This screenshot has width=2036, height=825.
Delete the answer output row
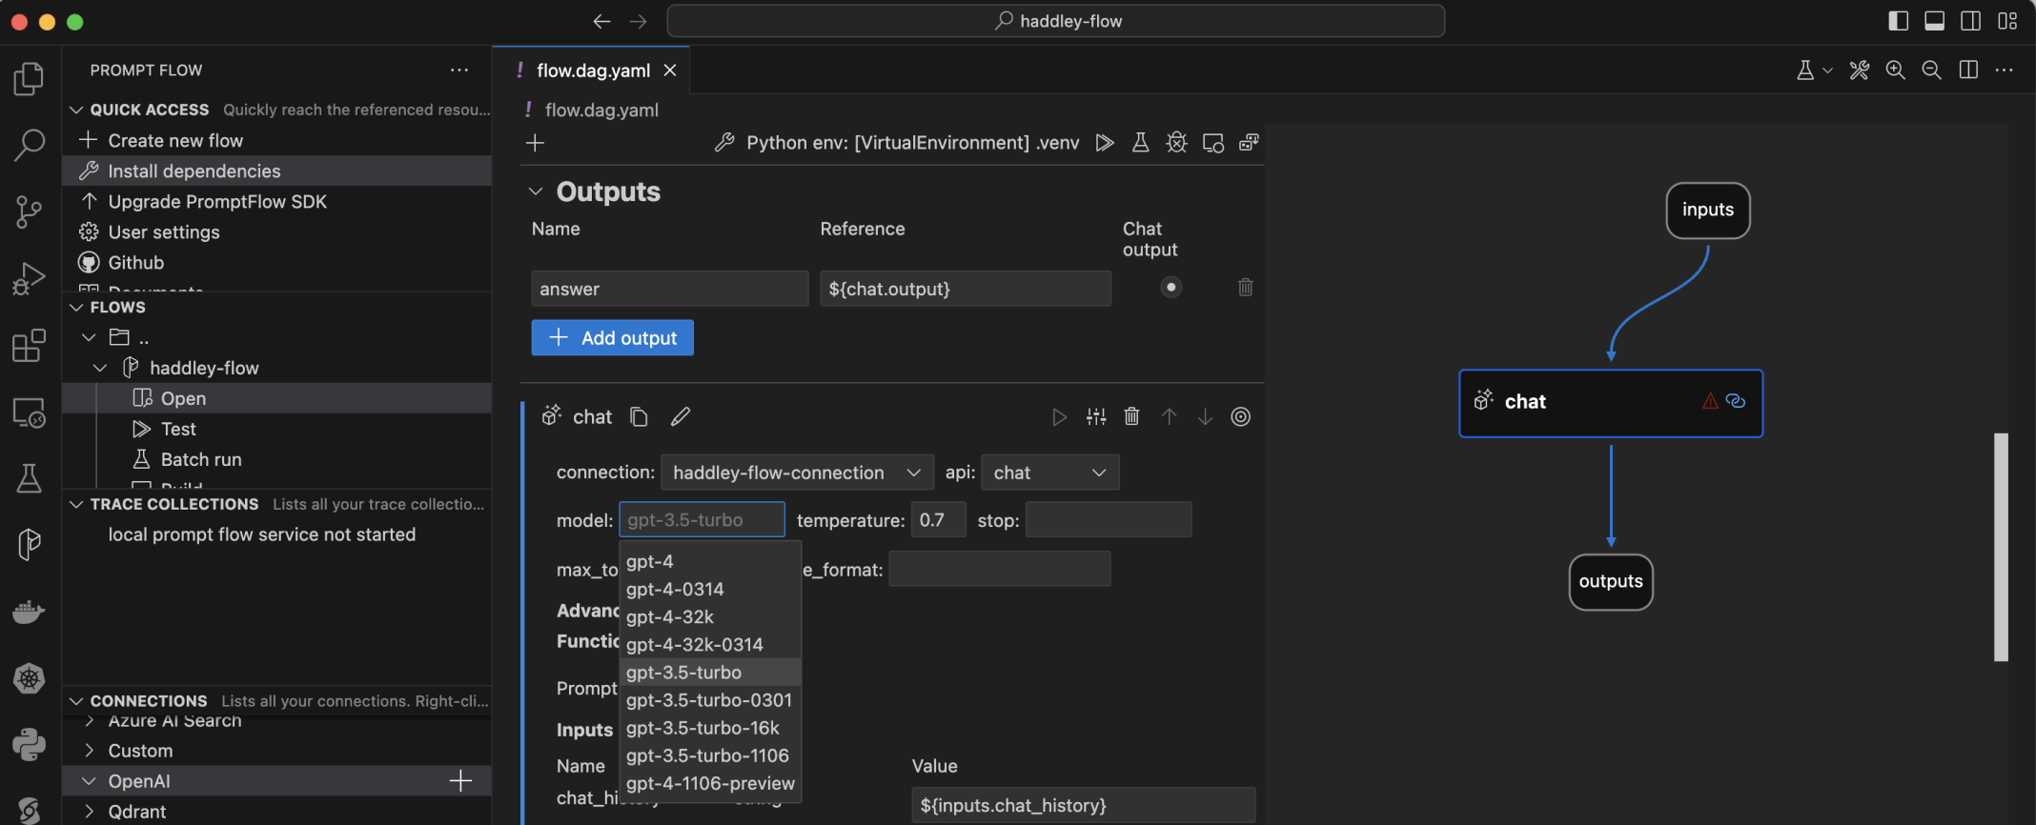click(x=1245, y=288)
